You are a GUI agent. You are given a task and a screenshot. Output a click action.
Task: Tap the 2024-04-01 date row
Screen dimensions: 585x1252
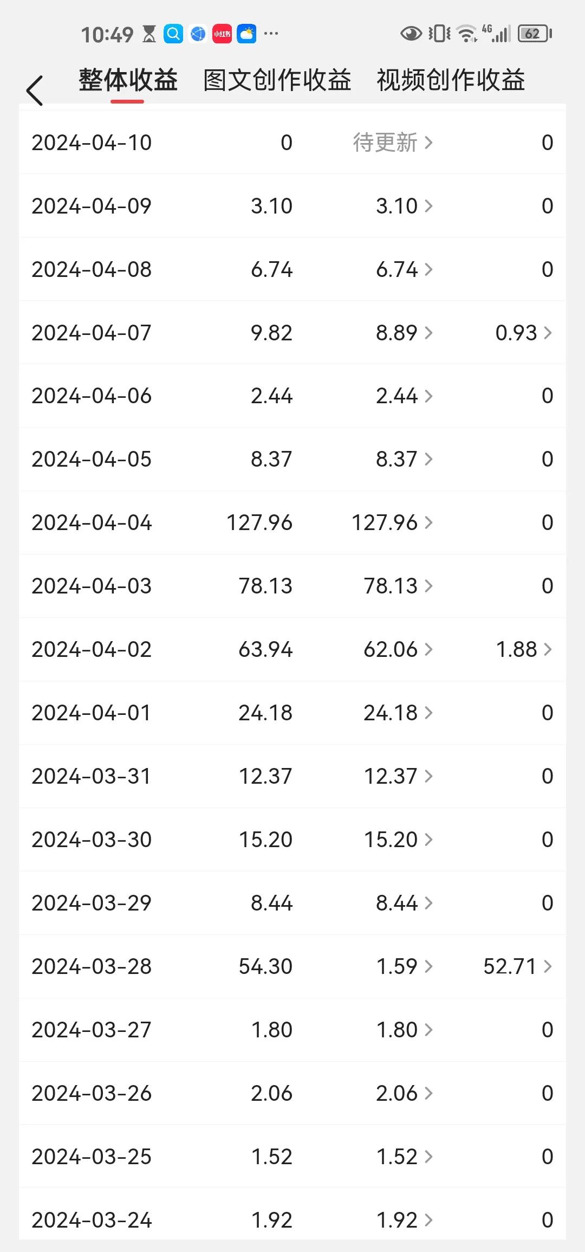(x=91, y=713)
